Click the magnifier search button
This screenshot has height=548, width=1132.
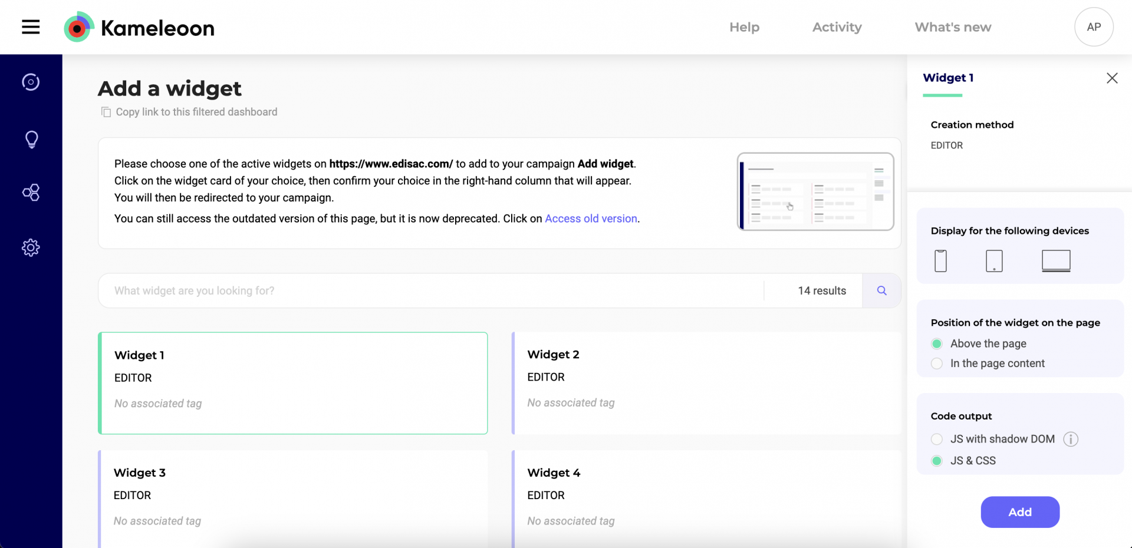[x=881, y=290]
